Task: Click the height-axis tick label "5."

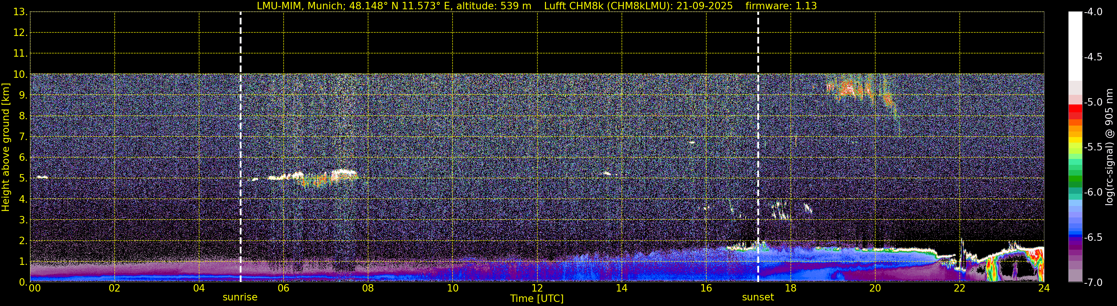Action: [23, 179]
